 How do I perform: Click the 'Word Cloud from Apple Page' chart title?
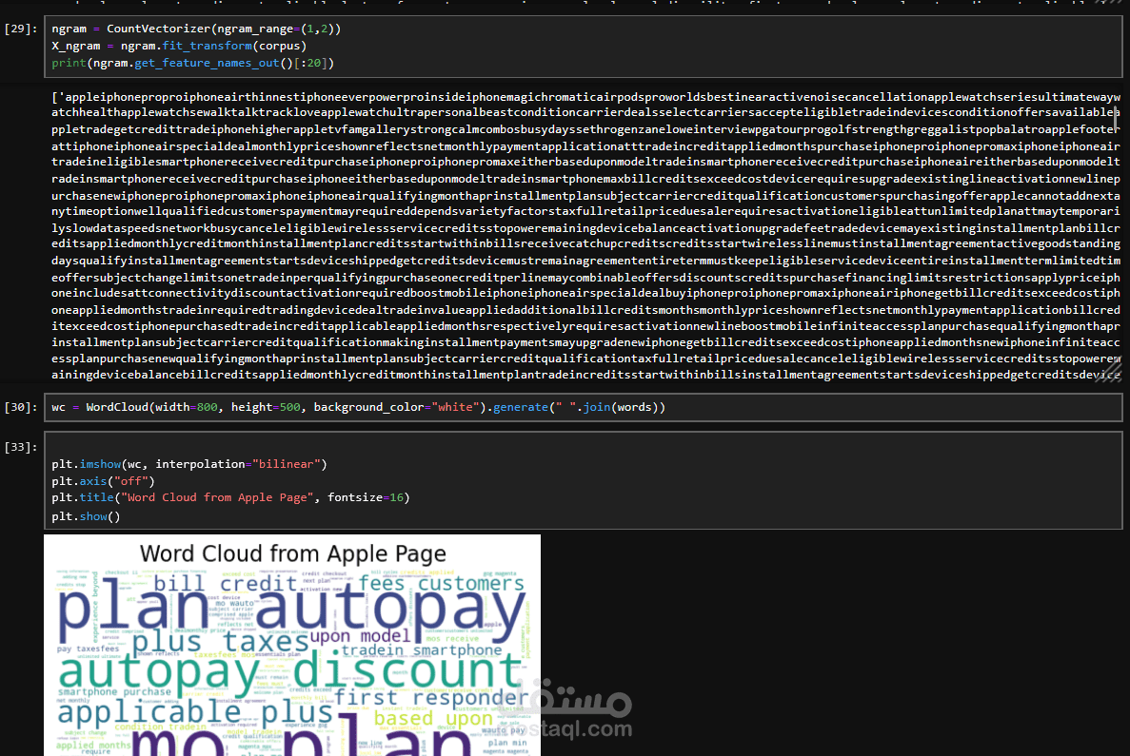pos(292,553)
